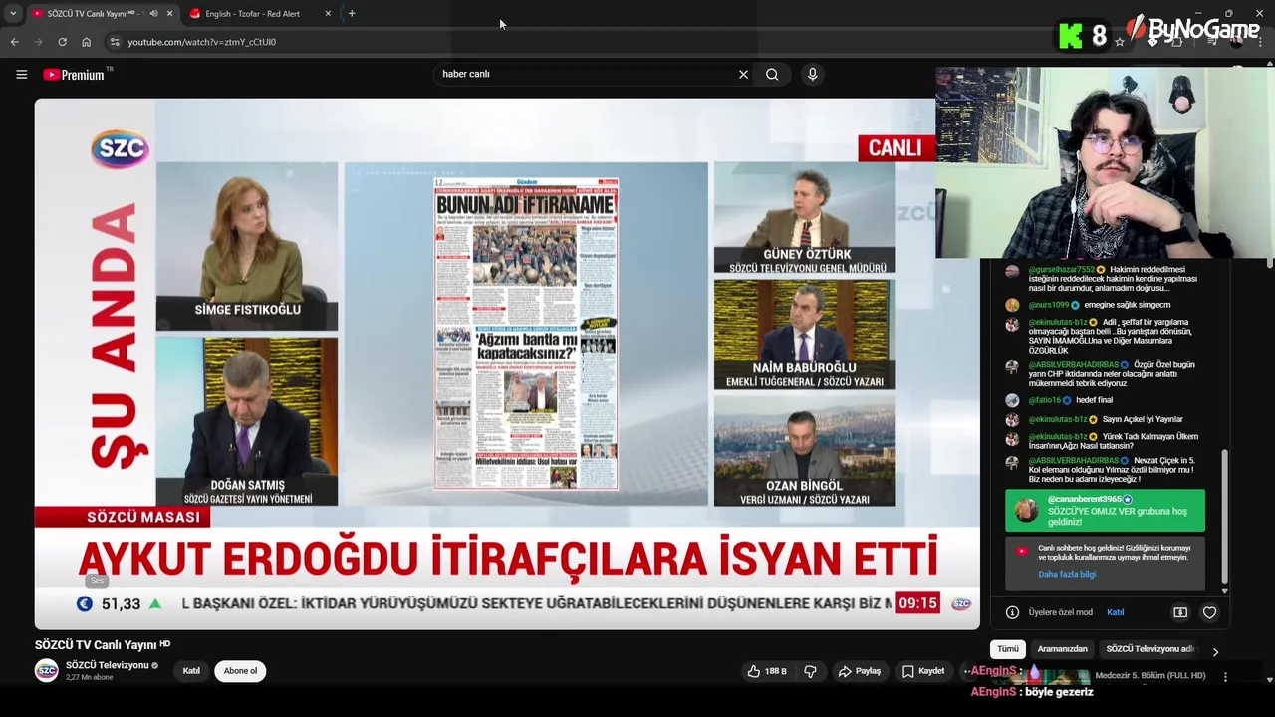The width and height of the screenshot is (1275, 717).
Task: Open options for Medcezir 5. Bölüm video
Action: coord(1225,677)
